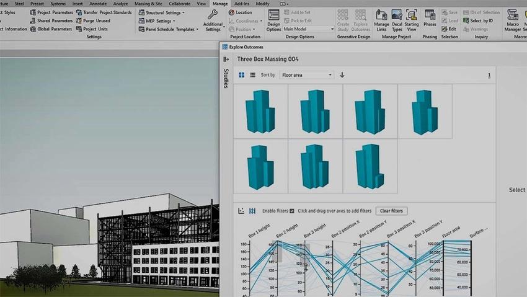Switch outcomes to list view
Viewport: 527px width, 297px height.
(x=252, y=75)
